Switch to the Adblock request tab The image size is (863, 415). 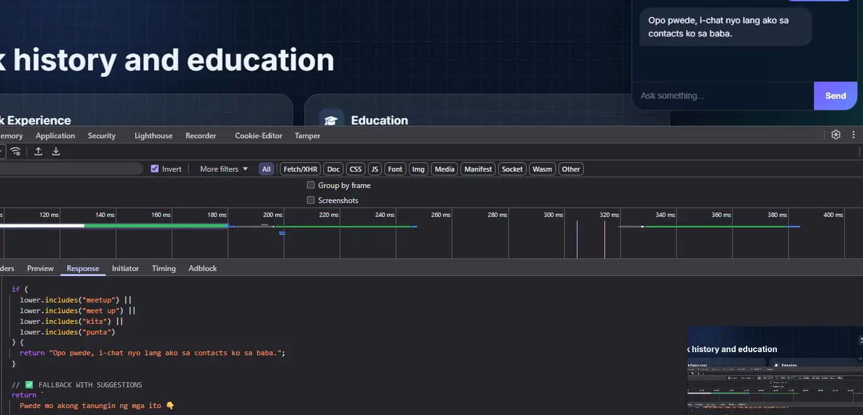[x=203, y=268]
